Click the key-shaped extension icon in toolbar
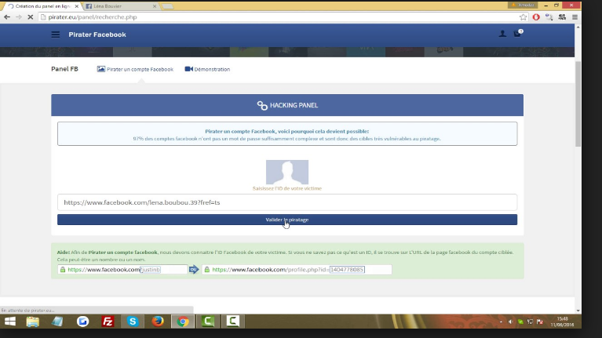 (x=549, y=17)
